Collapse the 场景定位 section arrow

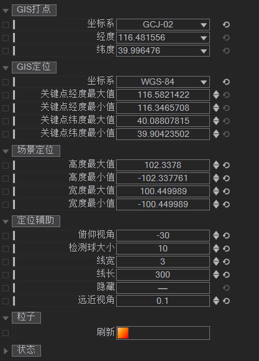6,151
